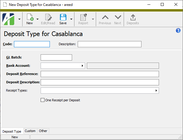Image resolution: width=183 pixels, height=140 pixels.
Task: Switch to the Custom tab
Action: (x=30, y=131)
